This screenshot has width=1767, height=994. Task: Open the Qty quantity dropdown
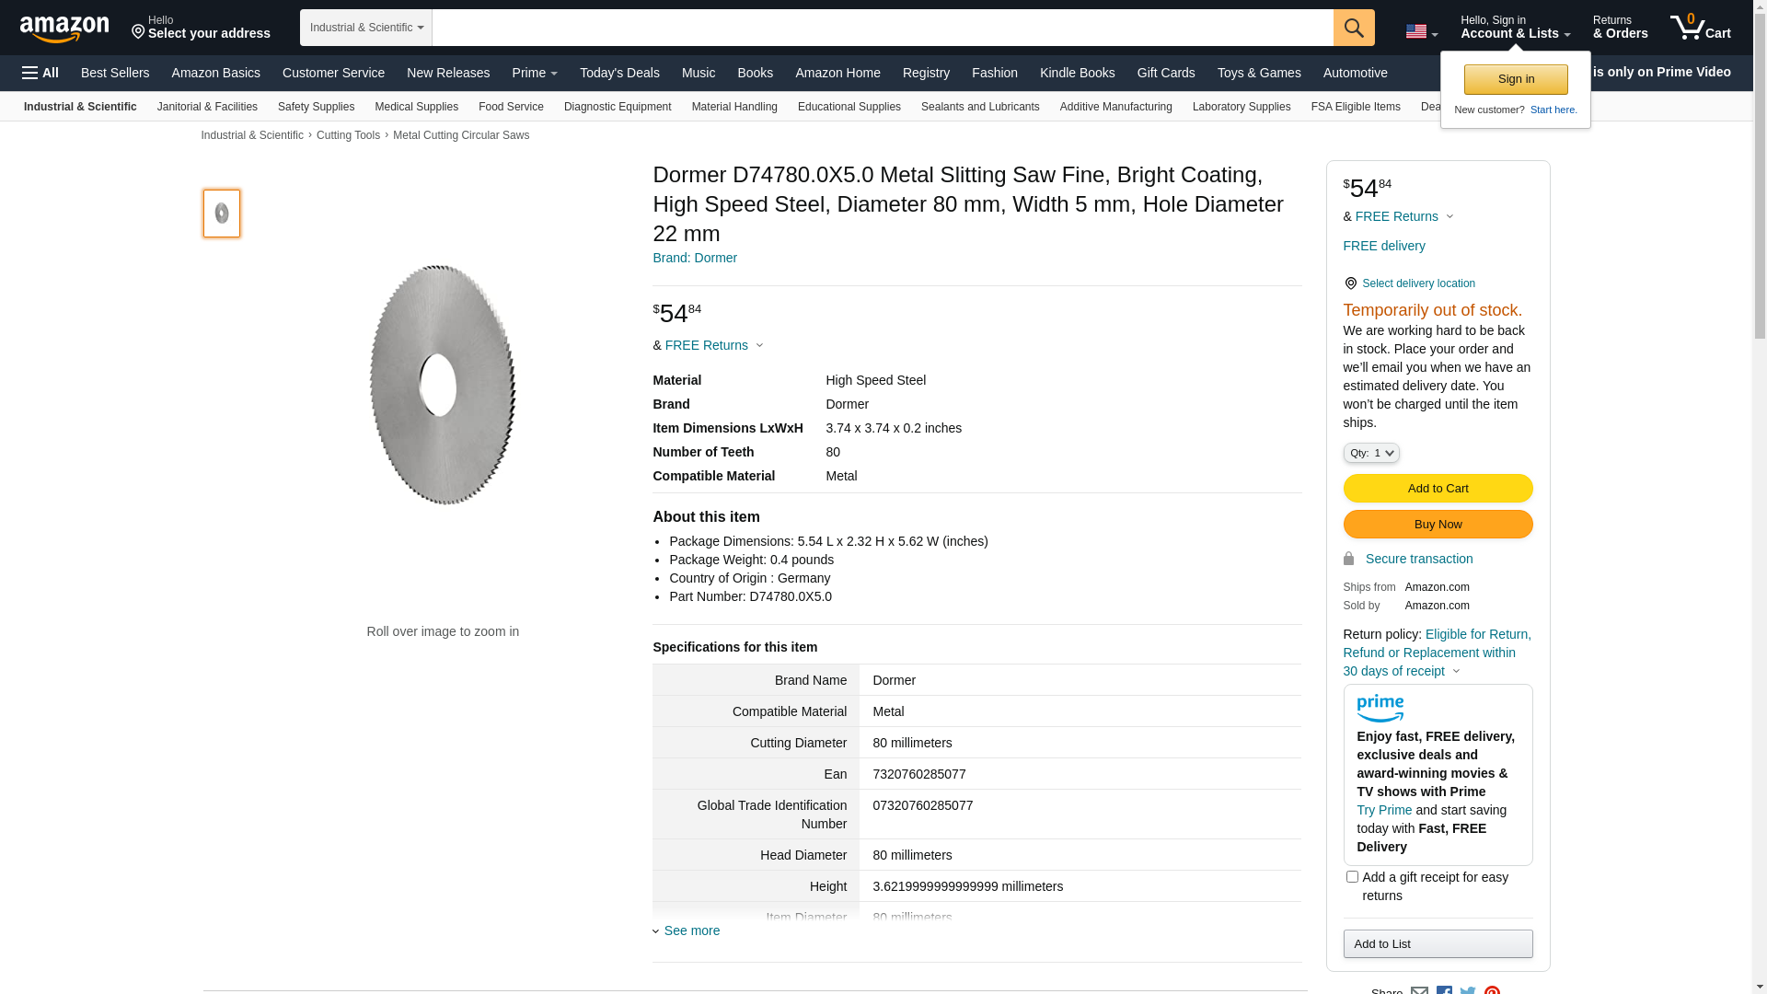tap(1370, 453)
